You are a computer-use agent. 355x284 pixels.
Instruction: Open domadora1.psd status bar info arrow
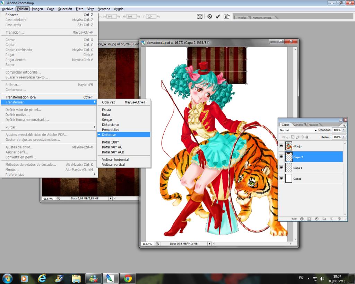pyautogui.click(x=209, y=244)
